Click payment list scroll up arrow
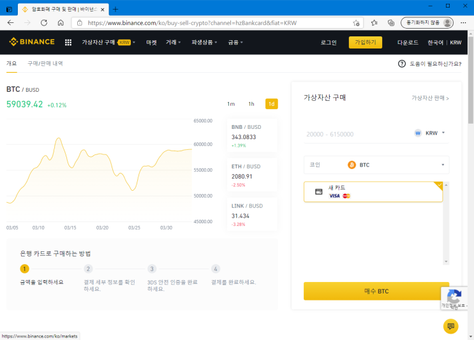 pos(446,184)
